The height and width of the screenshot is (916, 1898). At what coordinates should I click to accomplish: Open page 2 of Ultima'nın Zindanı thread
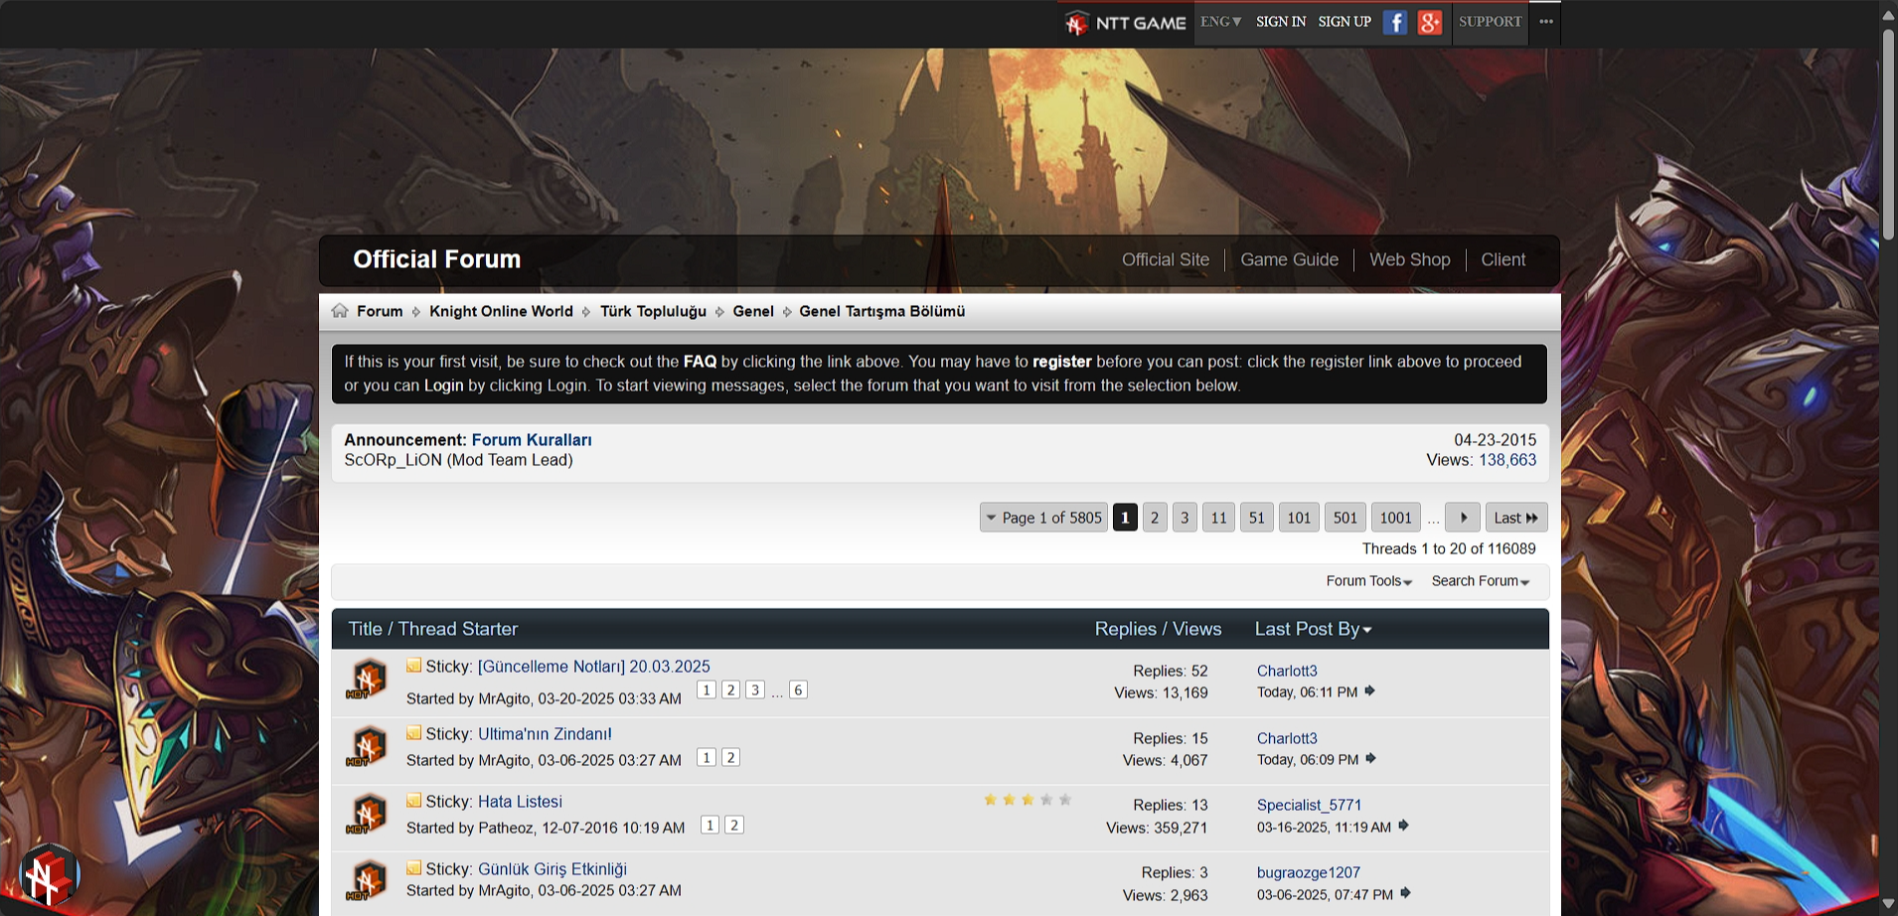[x=730, y=757]
